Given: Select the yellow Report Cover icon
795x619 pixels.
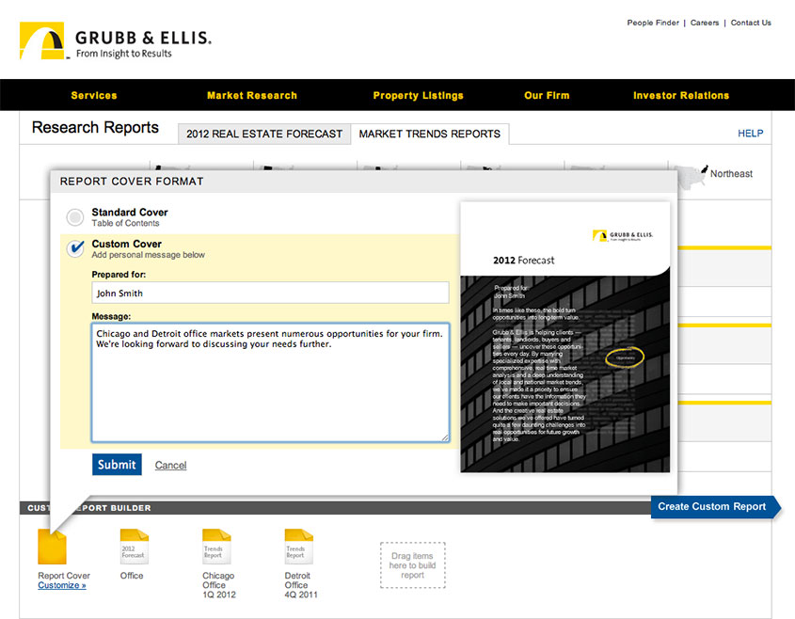Looking at the screenshot, I should (53, 546).
